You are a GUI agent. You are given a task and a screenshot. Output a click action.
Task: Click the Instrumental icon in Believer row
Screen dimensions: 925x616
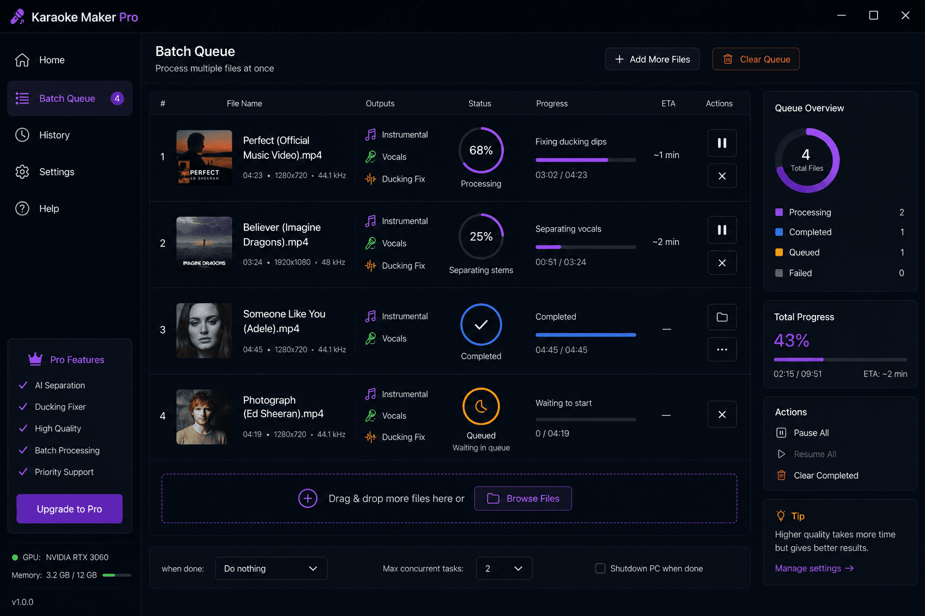click(370, 221)
